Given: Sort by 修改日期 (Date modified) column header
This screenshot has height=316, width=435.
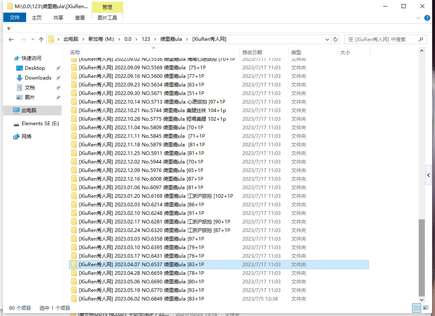Looking at the screenshot, I should [x=252, y=52].
